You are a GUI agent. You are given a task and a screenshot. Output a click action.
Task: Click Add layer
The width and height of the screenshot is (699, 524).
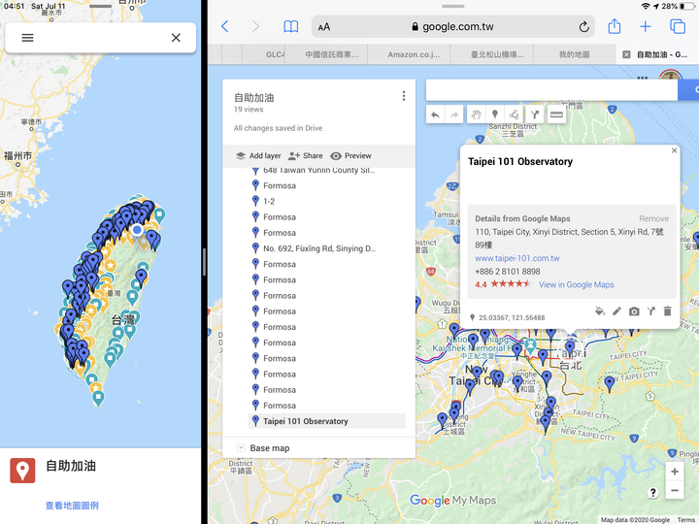point(258,155)
